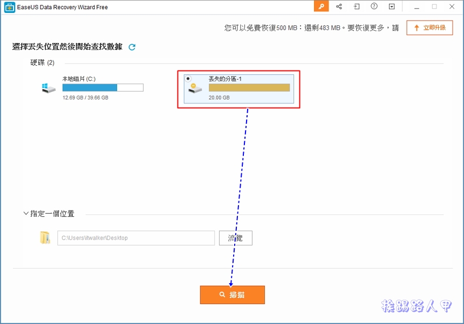Refresh the drive list with the refresh icon

coord(132,47)
